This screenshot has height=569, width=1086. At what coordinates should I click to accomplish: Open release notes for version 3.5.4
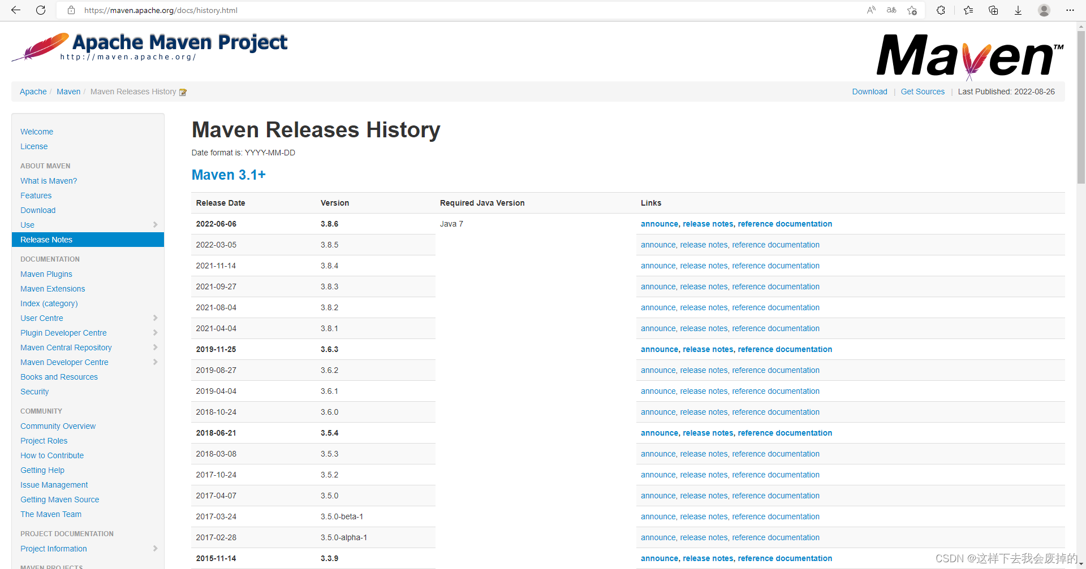tap(708, 433)
